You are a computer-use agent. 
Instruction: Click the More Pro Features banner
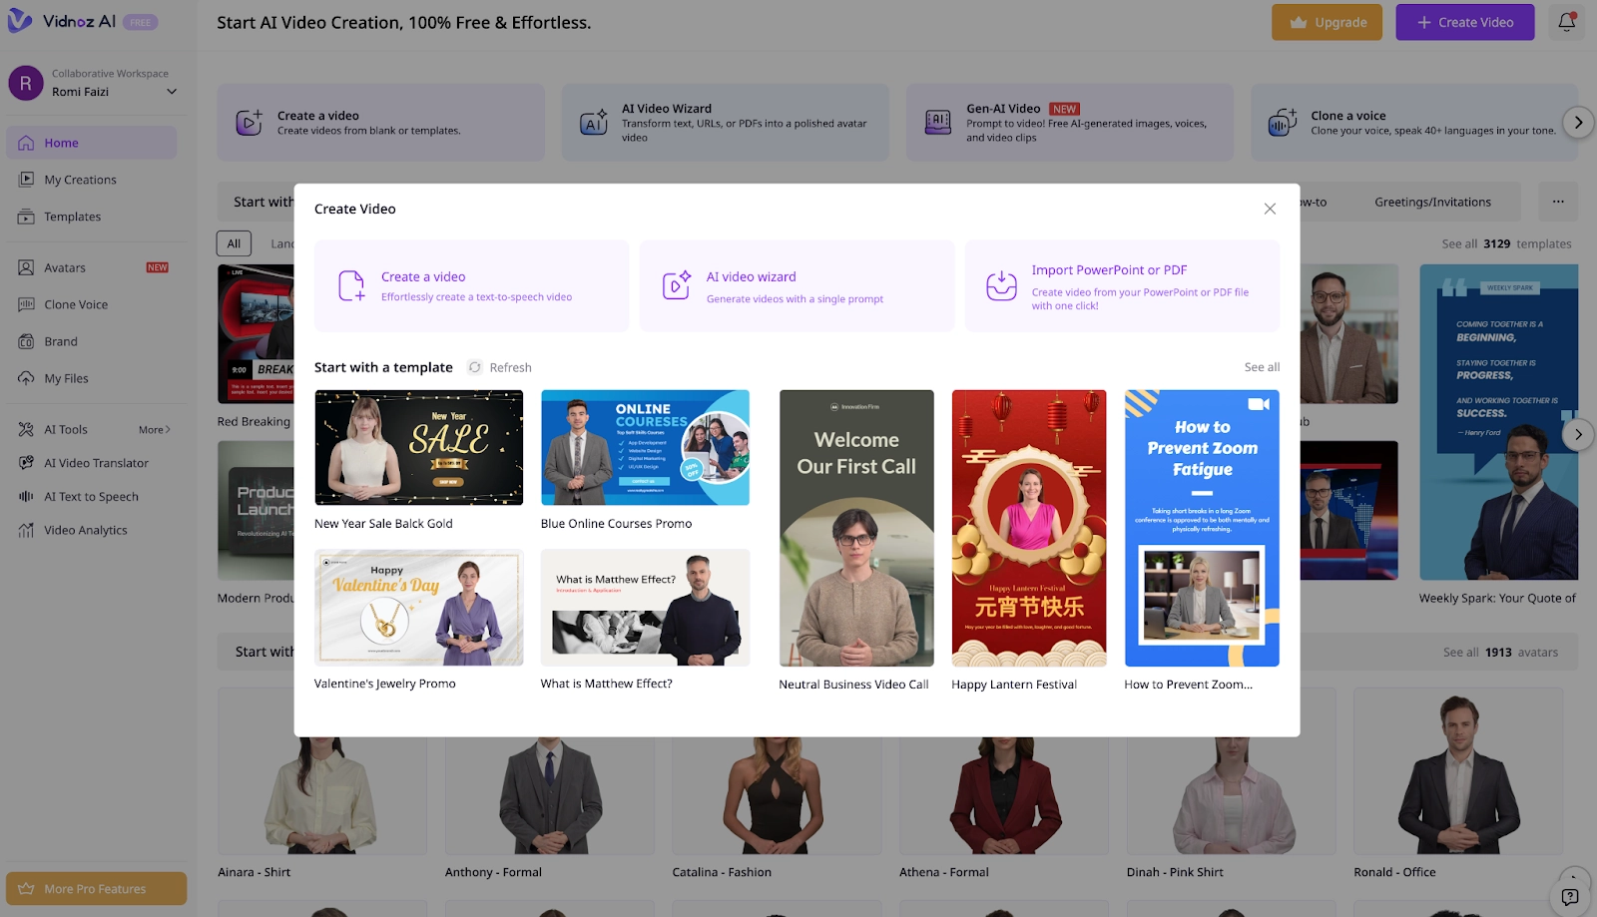coord(96,888)
